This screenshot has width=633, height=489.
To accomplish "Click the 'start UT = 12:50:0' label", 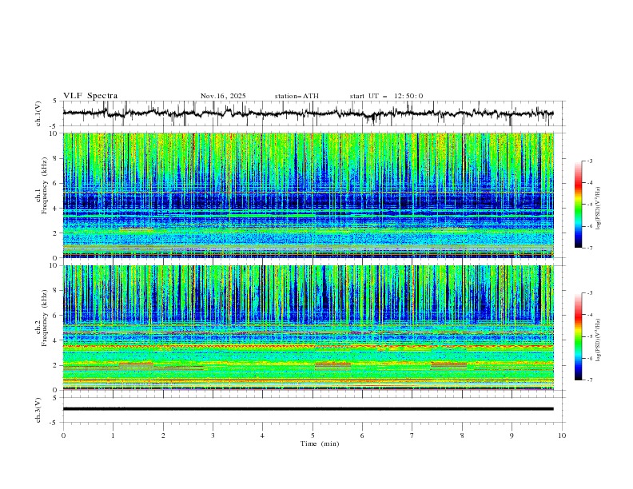I will [386, 96].
